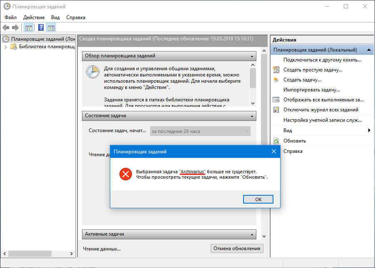375x268 pixels.
Task: Open the 'за последние 24 часа' dropdown
Action: [200, 131]
